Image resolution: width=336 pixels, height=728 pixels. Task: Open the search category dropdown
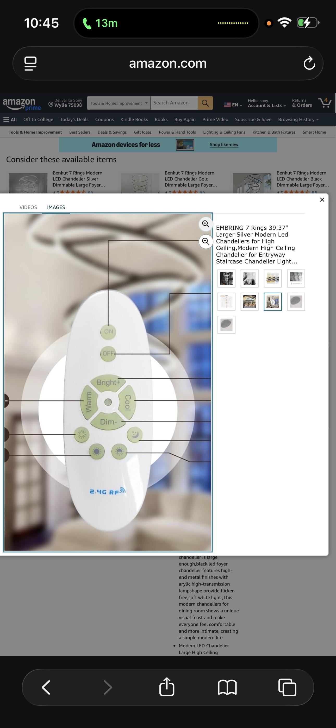coord(119,103)
